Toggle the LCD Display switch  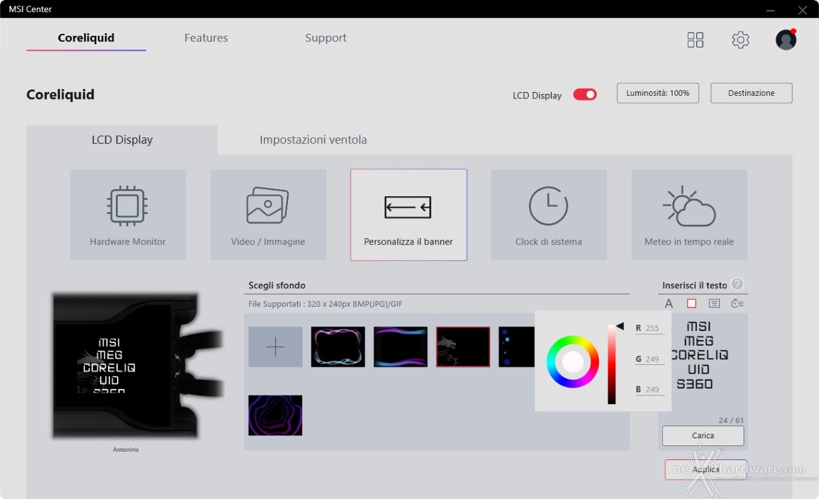click(x=585, y=95)
